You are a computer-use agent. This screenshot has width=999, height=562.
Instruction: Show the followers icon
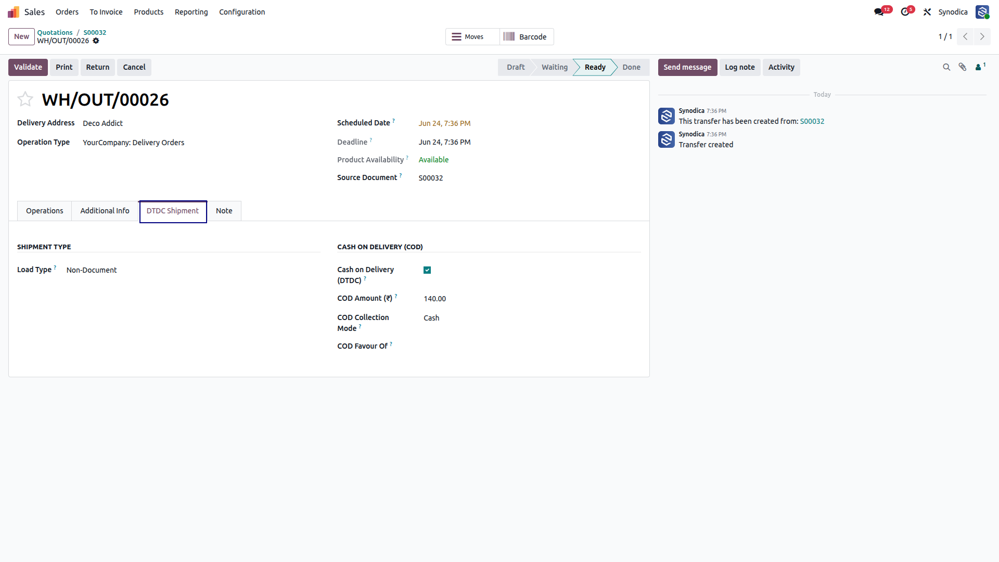(x=980, y=67)
